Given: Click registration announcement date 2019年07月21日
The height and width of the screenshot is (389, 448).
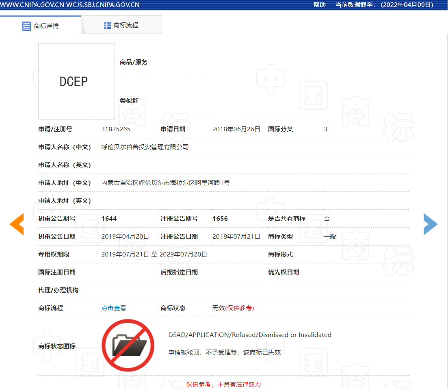Looking at the screenshot, I should [x=236, y=237].
